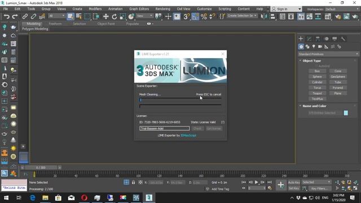The height and width of the screenshot is (203, 361).
Task: Activate the Select Object tool
Action: click(70, 16)
